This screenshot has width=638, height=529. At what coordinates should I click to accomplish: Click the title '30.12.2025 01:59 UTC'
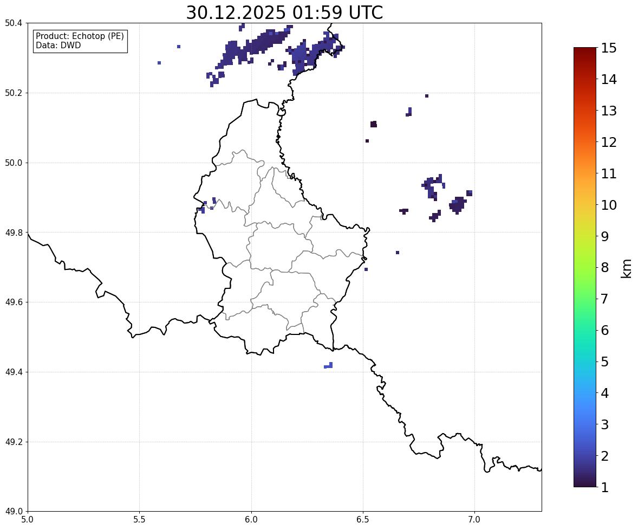284,12
